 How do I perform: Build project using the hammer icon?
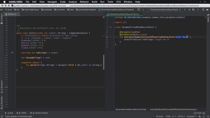click(143, 10)
